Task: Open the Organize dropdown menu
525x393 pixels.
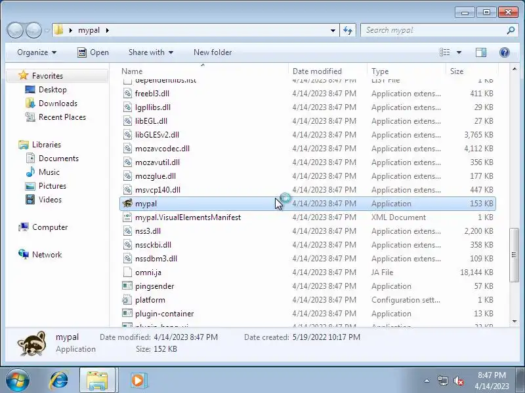Action: coord(37,52)
